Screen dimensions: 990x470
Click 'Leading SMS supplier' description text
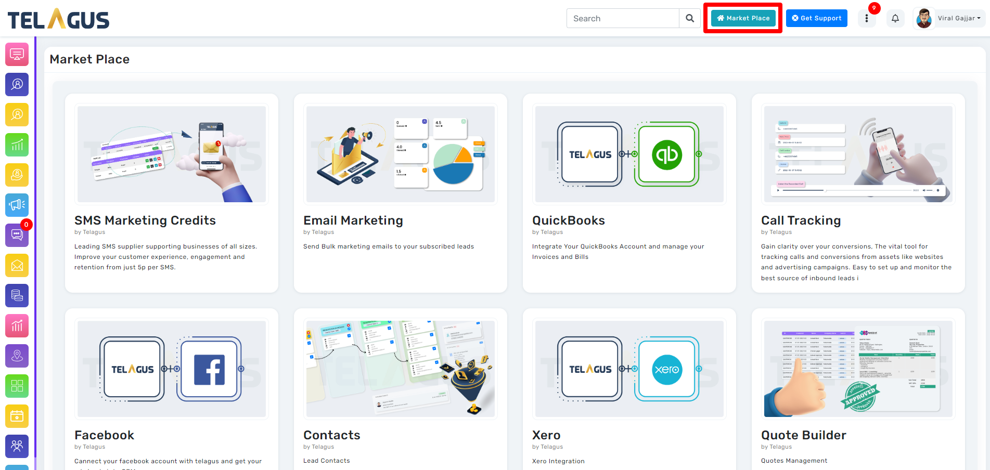point(165,257)
